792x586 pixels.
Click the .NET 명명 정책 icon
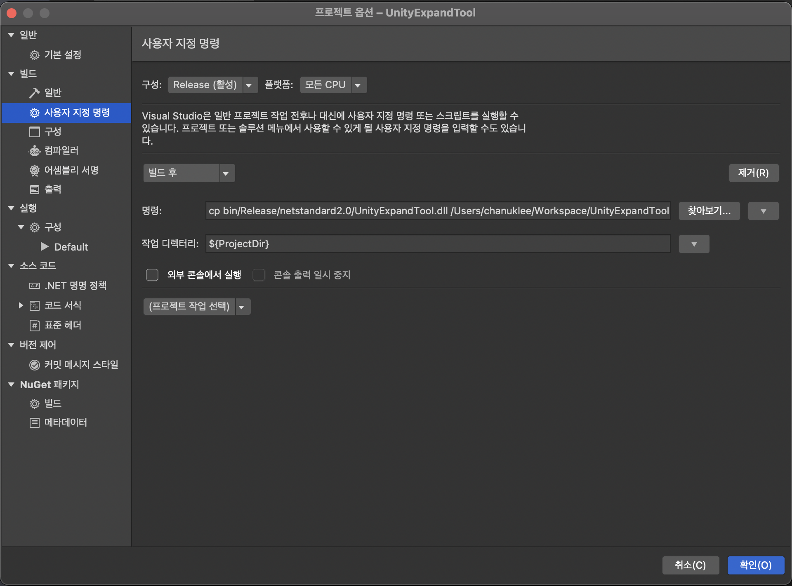click(x=34, y=286)
